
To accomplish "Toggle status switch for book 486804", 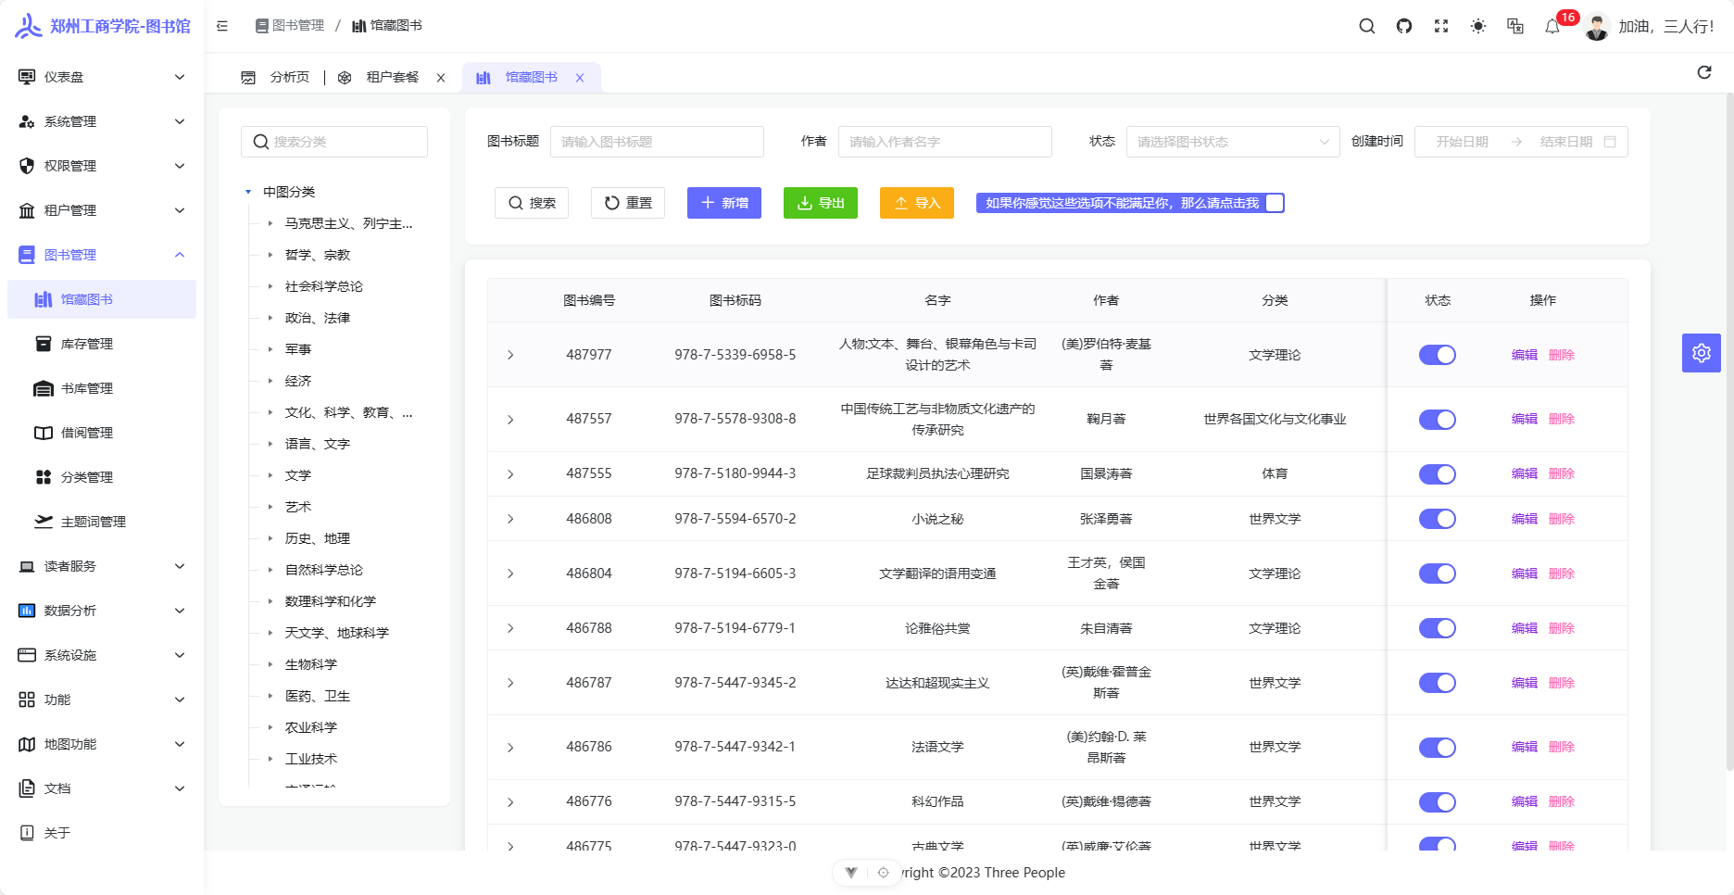I will point(1438,574).
